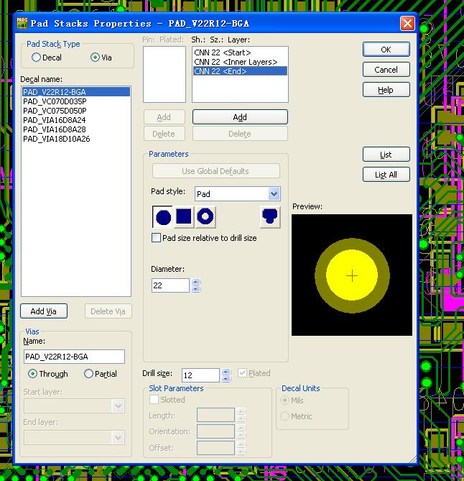Viewport: 464px width, 481px height.
Task: Click OK to confirm pad stack
Action: pyautogui.click(x=386, y=50)
